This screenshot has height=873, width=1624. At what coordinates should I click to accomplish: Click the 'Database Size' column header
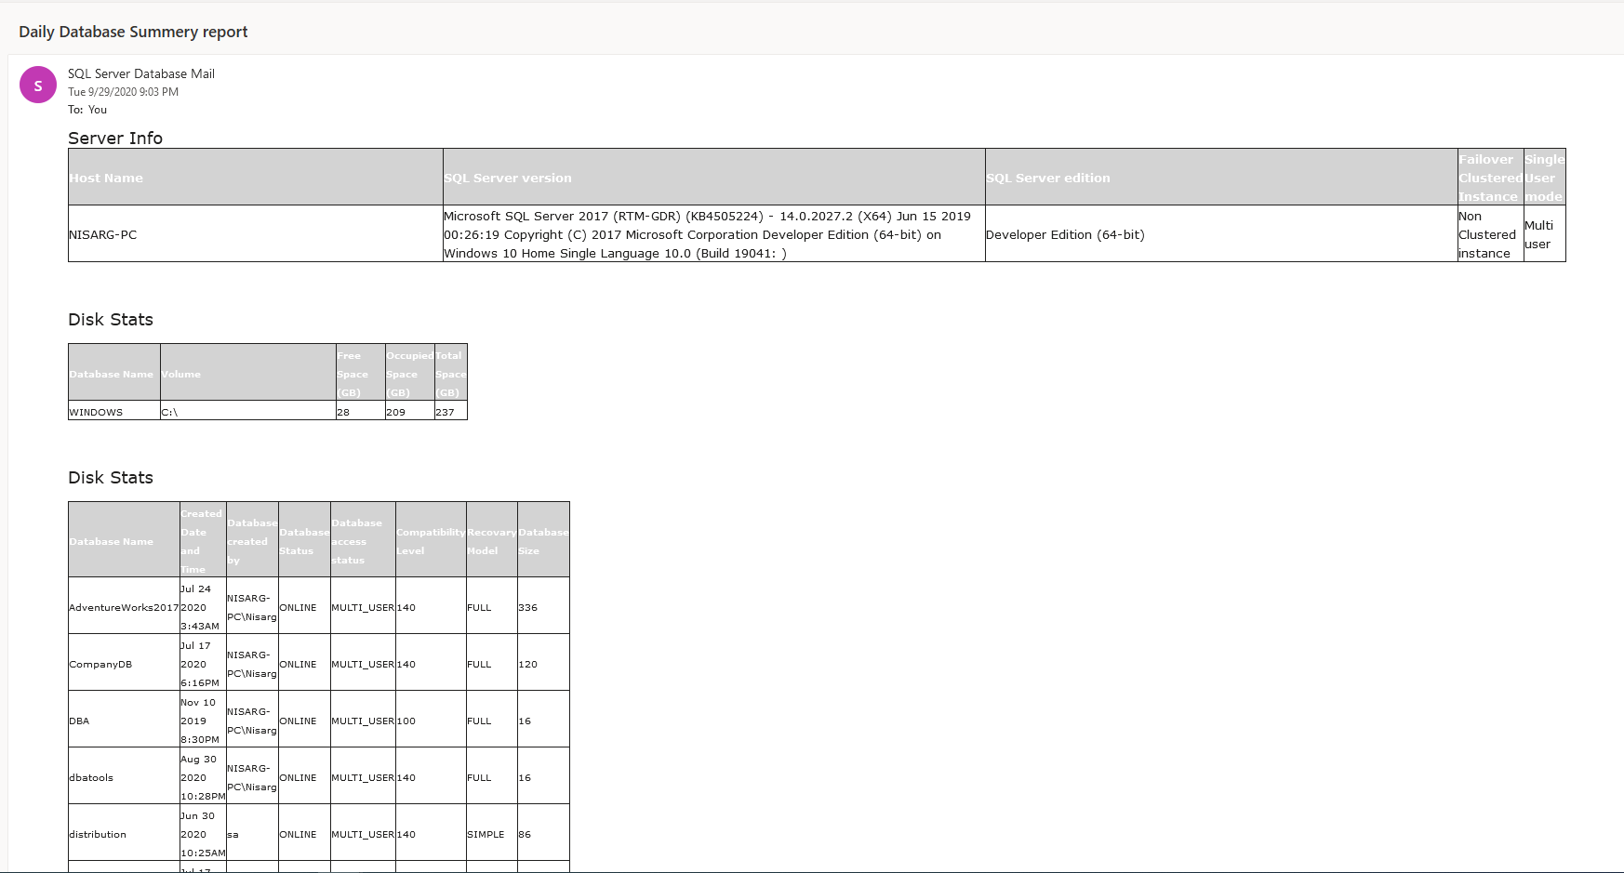[x=543, y=540]
